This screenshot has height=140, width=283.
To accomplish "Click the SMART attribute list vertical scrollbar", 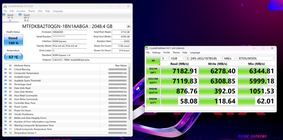I will coord(129,94).
